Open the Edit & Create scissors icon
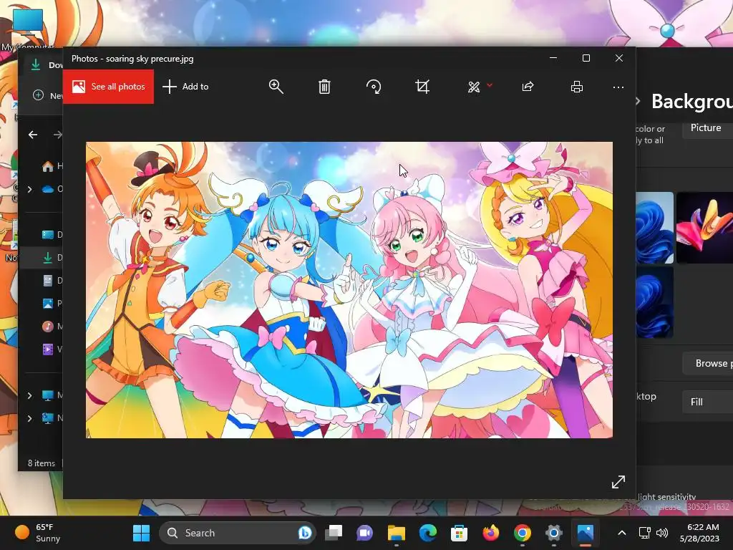Screen dimensions: 733x550 point(474,87)
